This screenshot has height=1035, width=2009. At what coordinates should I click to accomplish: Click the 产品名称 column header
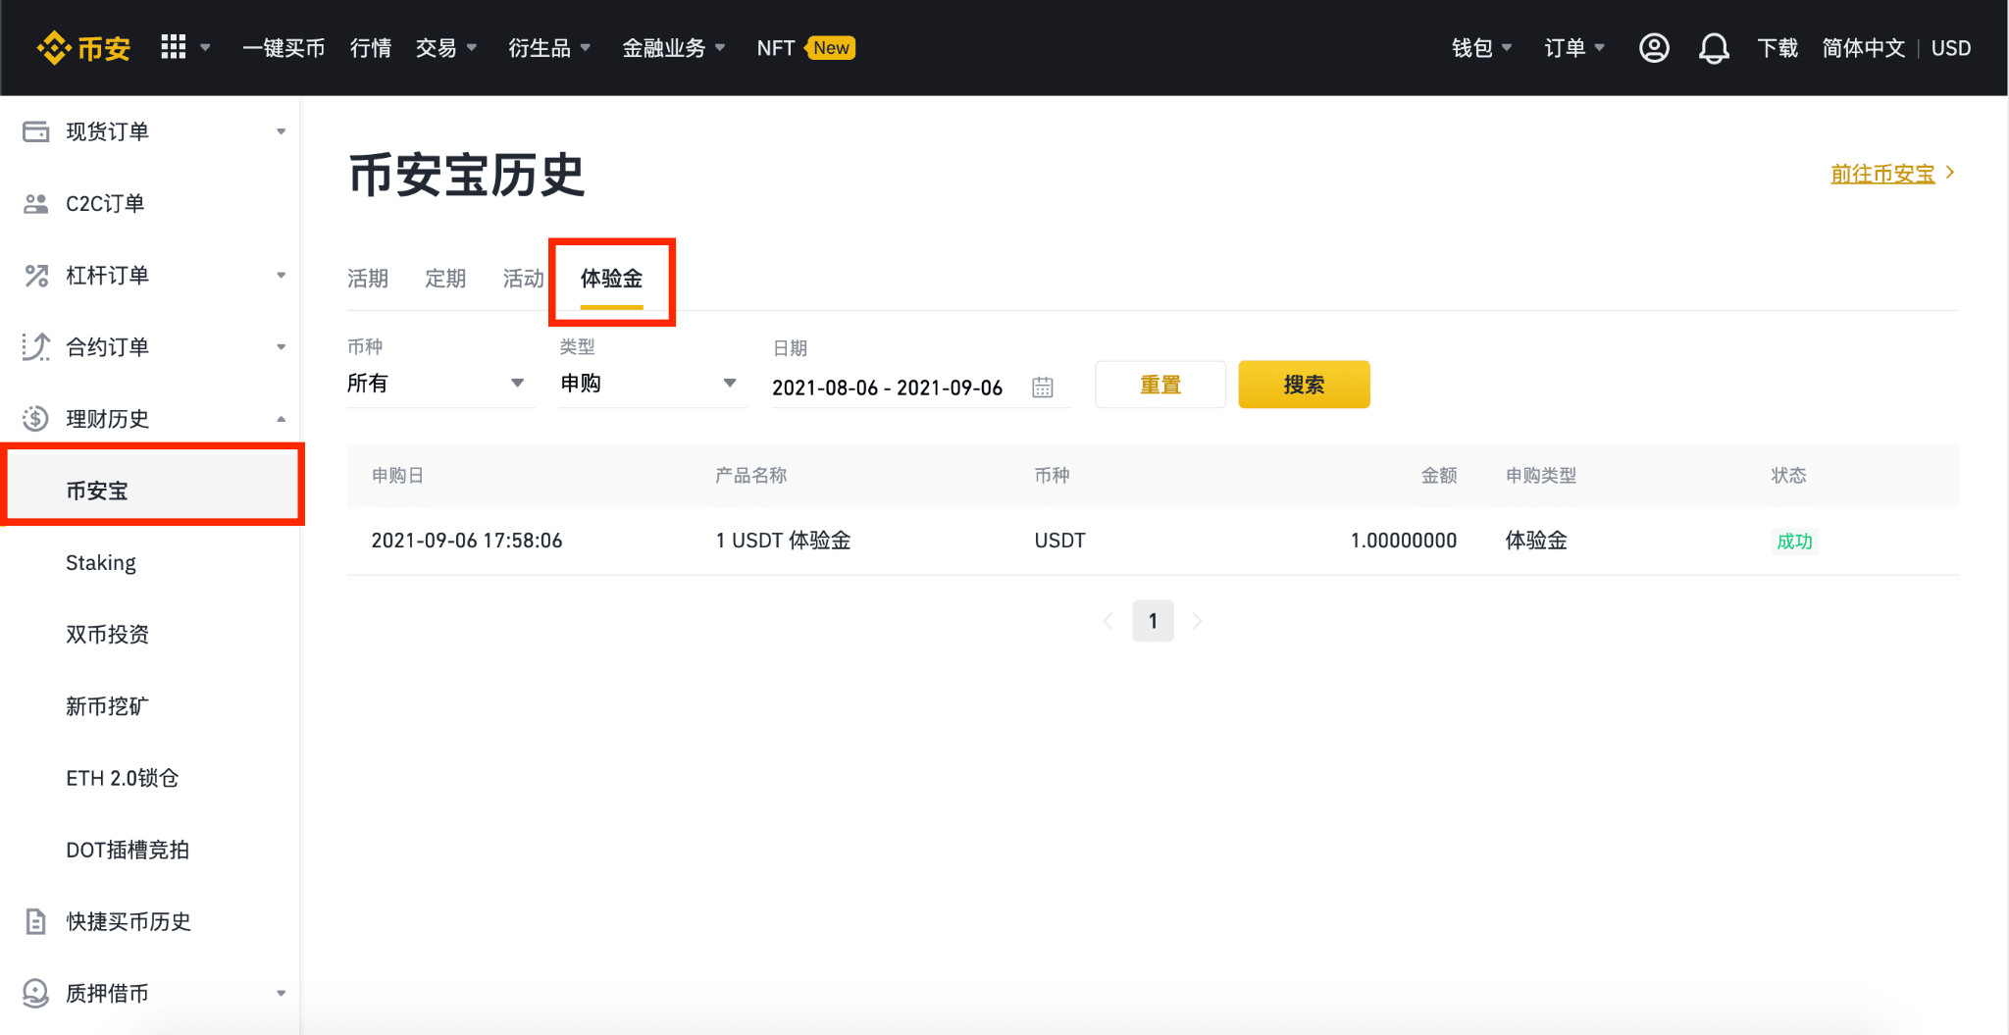750,476
